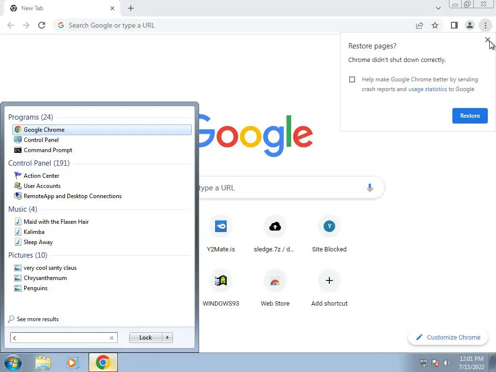Open the WINDOWS93 shortcut
Screen dimensions: 496x372
point(221,288)
